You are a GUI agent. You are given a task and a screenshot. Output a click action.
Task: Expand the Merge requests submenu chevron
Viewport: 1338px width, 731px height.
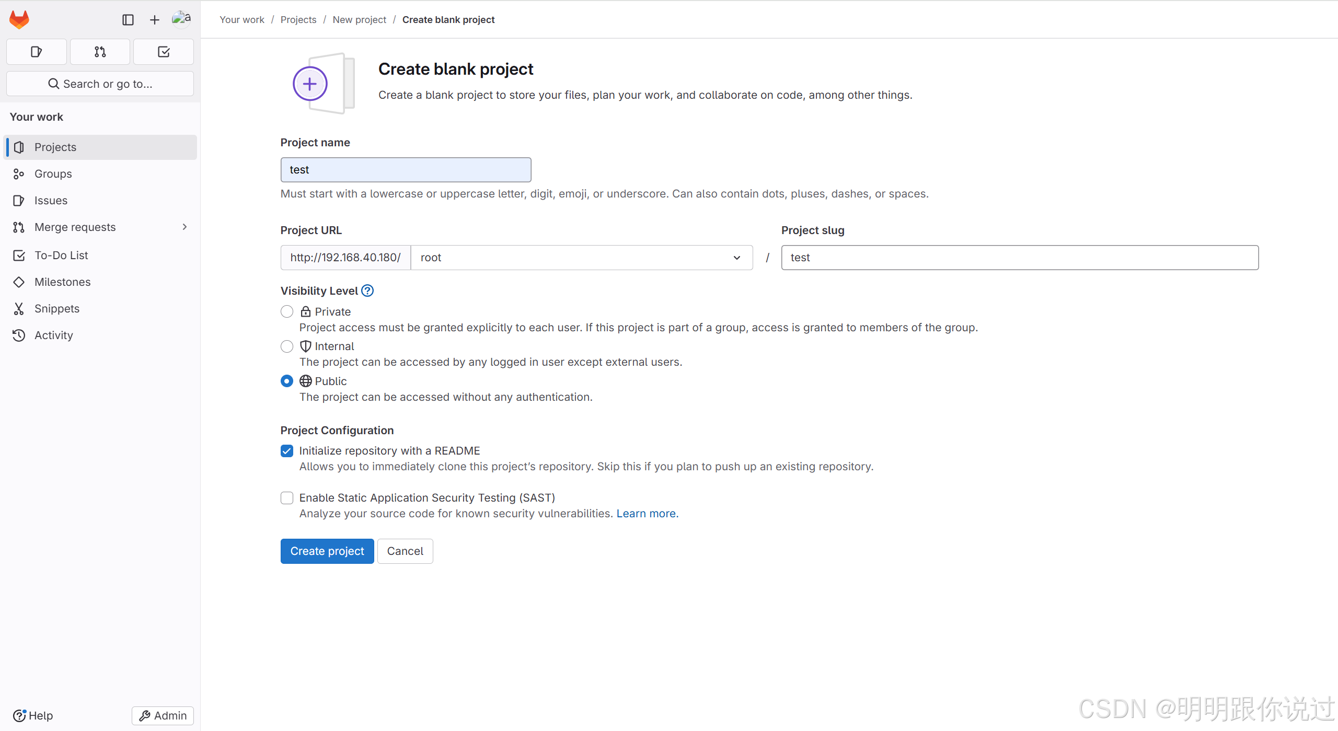click(x=184, y=227)
